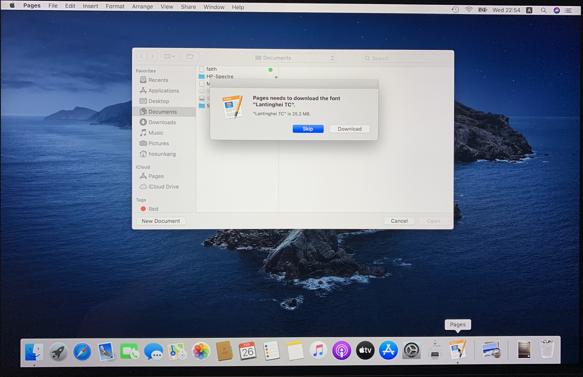Click the new folder toolbar icon
Image resolution: width=583 pixels, height=377 pixels.
click(190, 56)
